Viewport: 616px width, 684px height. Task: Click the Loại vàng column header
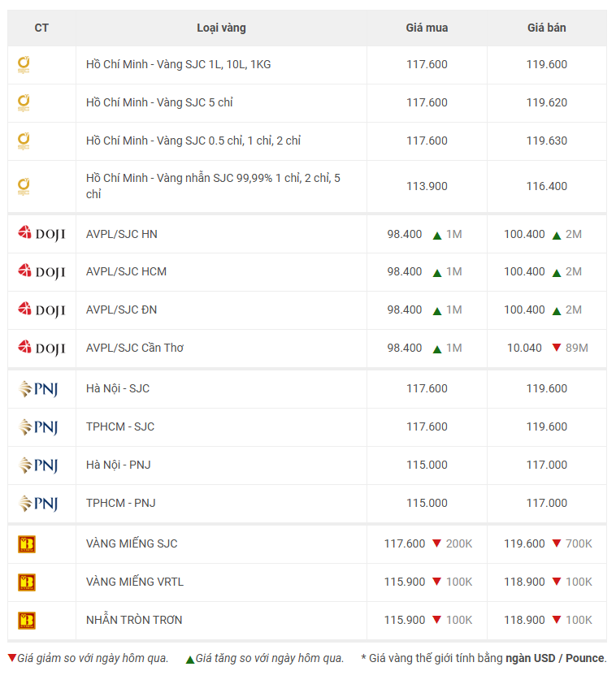point(221,28)
